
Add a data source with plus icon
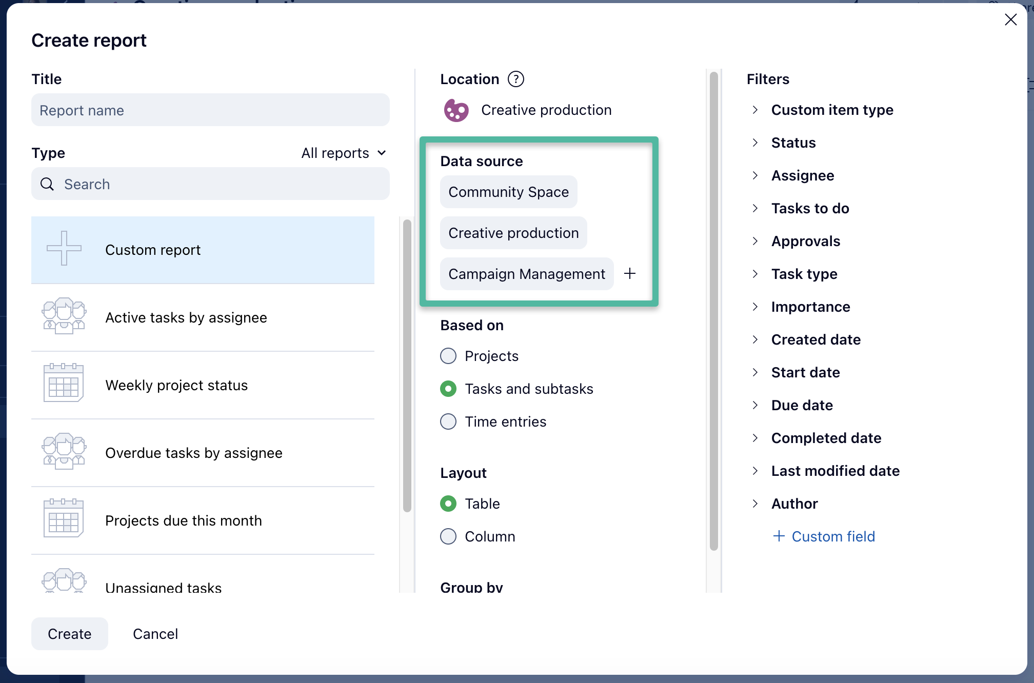(630, 273)
